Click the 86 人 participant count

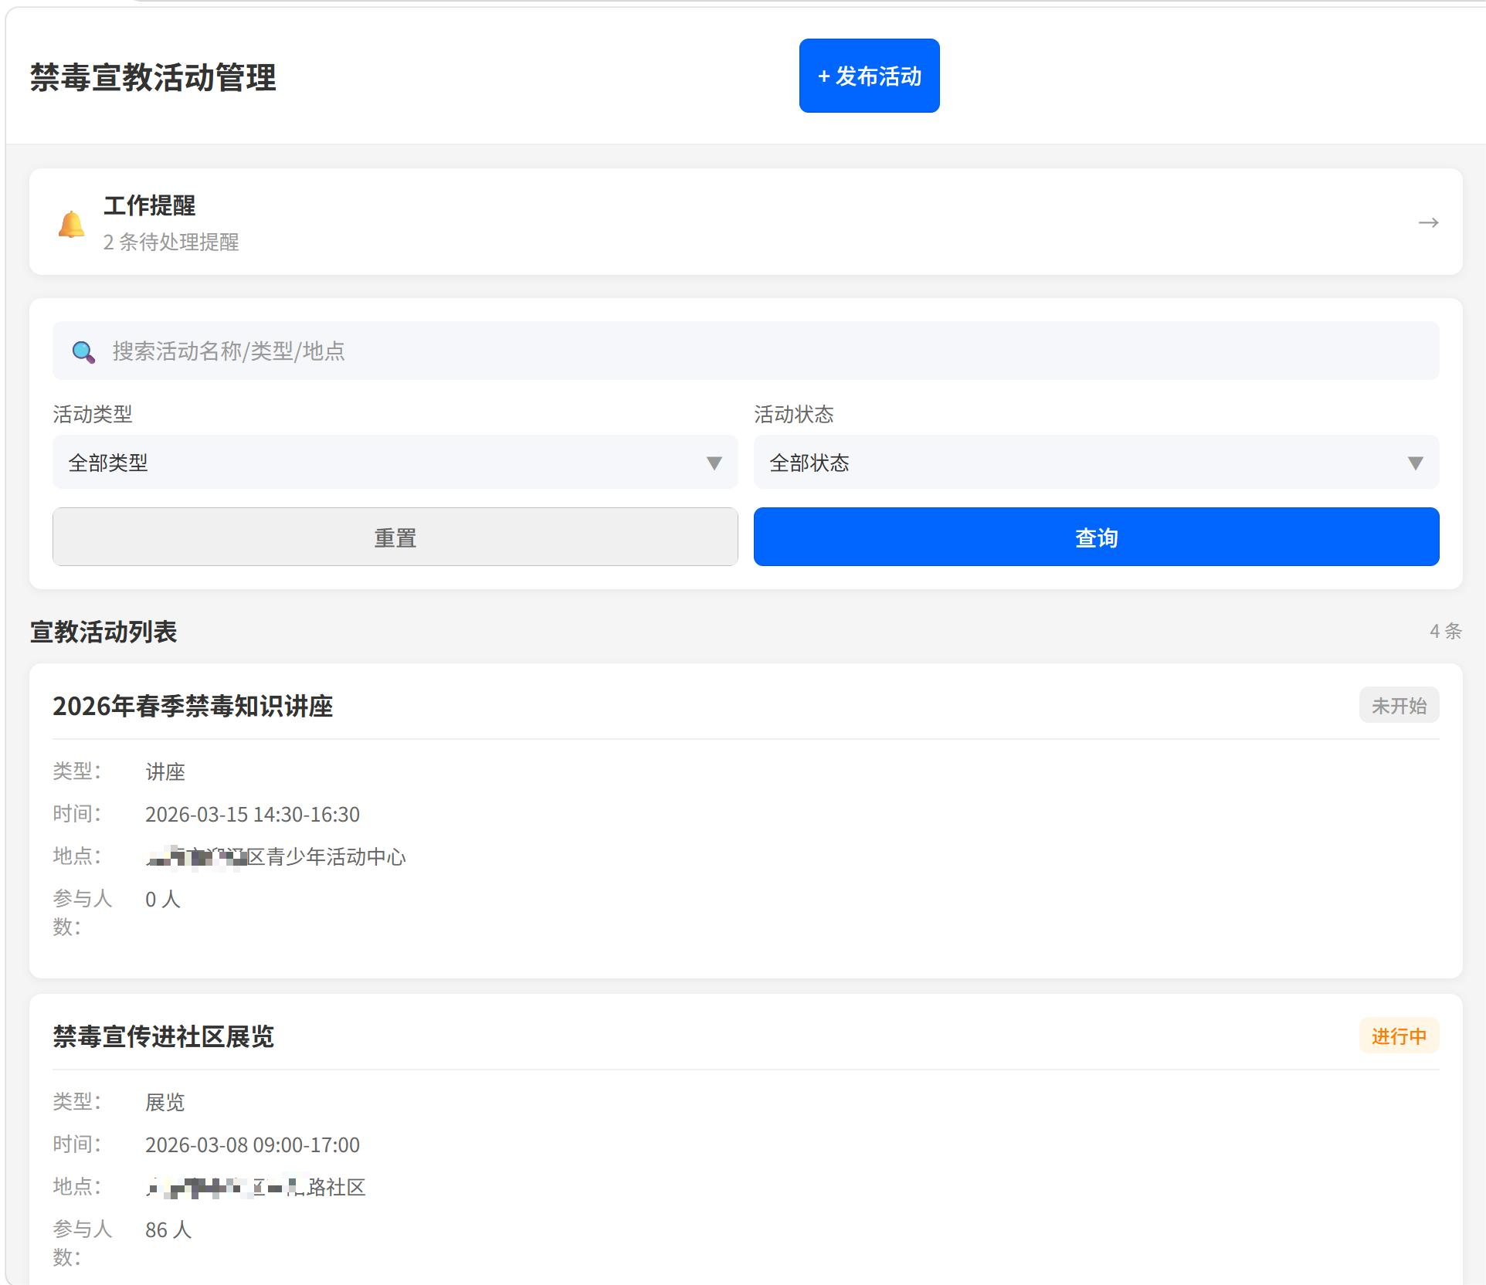pos(168,1229)
